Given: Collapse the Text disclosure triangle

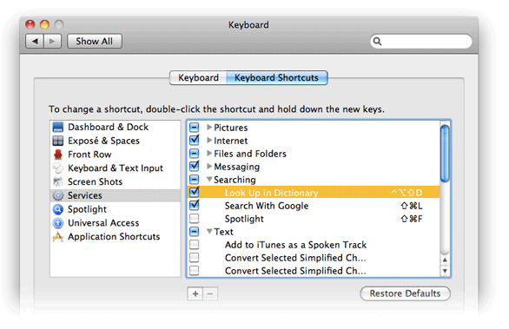Looking at the screenshot, I should point(209,231).
